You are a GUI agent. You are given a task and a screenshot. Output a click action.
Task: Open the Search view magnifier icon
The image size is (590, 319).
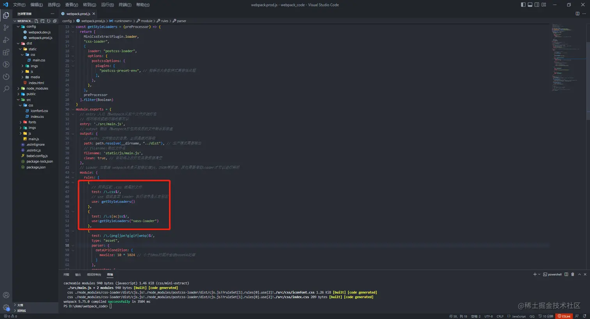tap(6, 89)
